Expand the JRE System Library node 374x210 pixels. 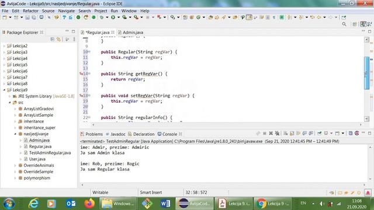tap(9, 96)
